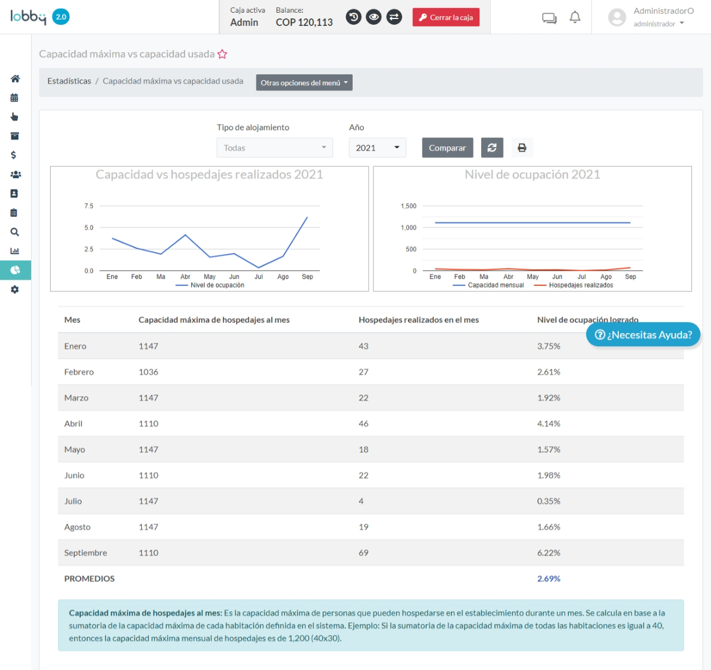Toggle Nivel de ocupación legend entry
Image resolution: width=711 pixels, height=670 pixels.
210,285
